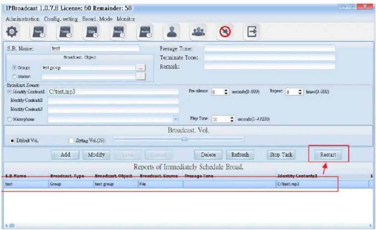Click the Station text field
376x230 pixels.
(x=89, y=76)
